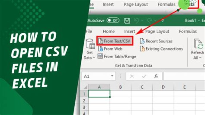Select Page Layout in top ribbon strip

pos(136,5)
